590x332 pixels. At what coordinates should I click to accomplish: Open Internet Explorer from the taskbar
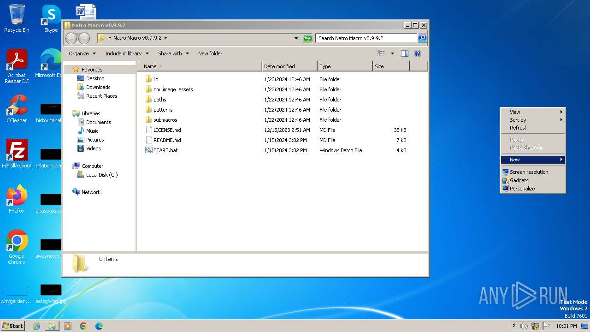click(x=36, y=326)
